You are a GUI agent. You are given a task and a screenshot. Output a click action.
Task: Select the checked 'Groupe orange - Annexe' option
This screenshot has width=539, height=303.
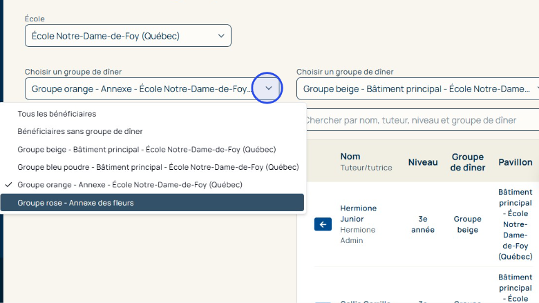130,185
